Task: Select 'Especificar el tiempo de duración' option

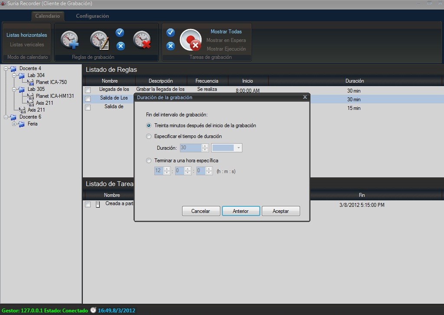Action: 149,136
